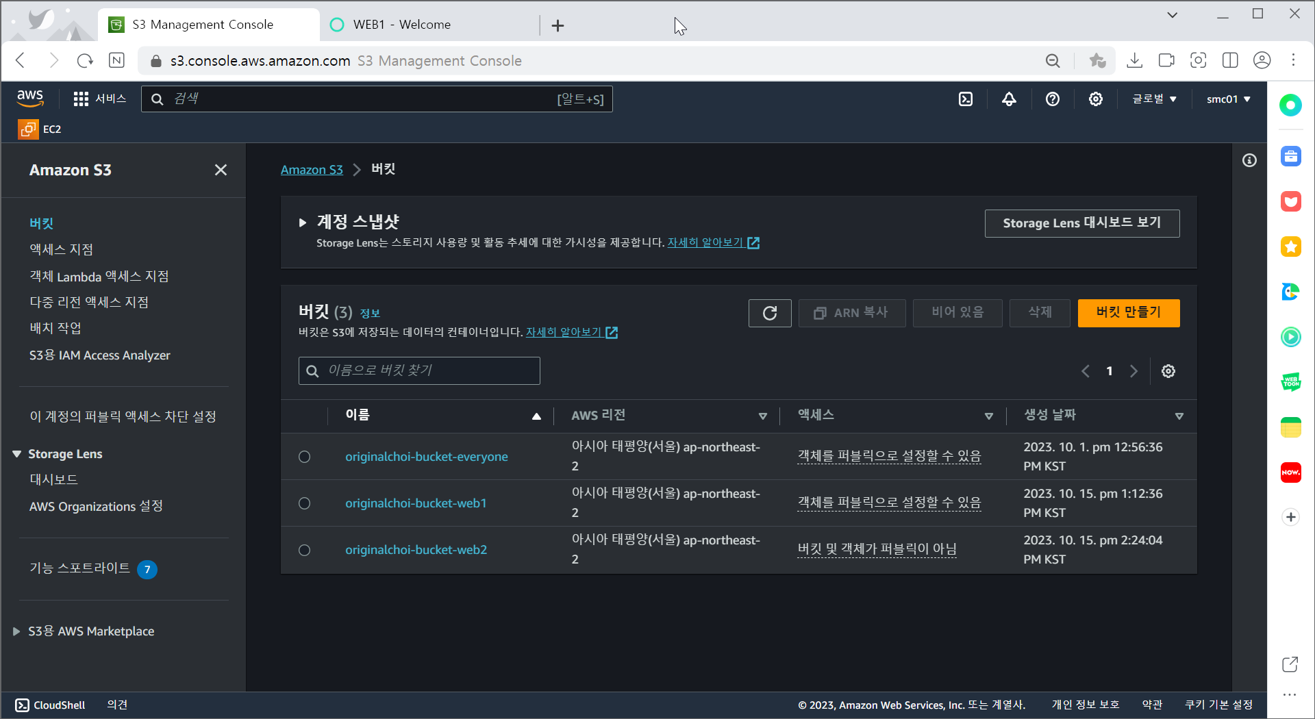Open browser profile account icon
The height and width of the screenshot is (719, 1315).
(1262, 60)
